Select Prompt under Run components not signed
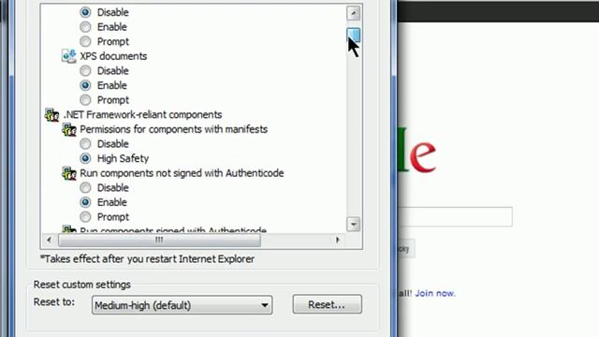 pyautogui.click(x=85, y=216)
